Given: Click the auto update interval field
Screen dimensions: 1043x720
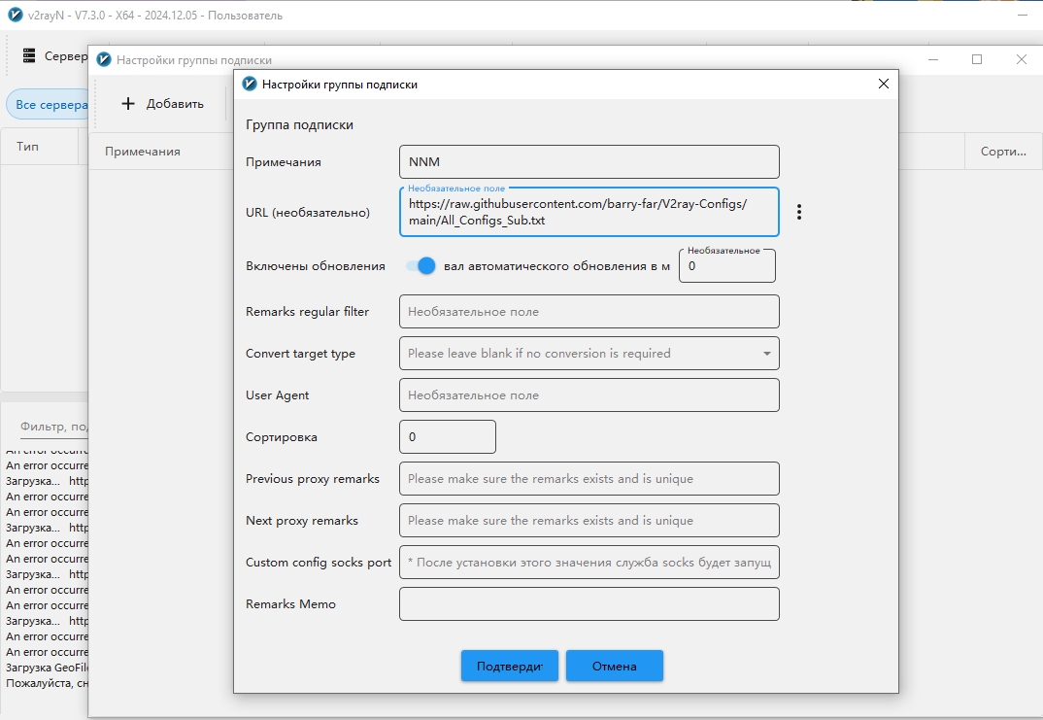Looking at the screenshot, I should (x=727, y=266).
